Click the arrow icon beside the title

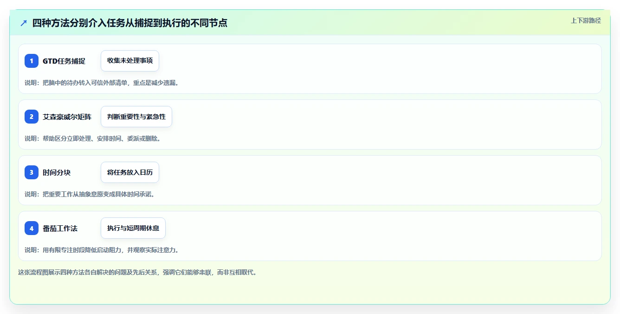(24, 23)
